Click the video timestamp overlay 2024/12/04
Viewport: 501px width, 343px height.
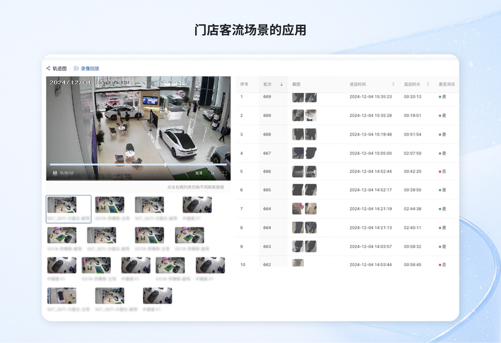click(70, 82)
